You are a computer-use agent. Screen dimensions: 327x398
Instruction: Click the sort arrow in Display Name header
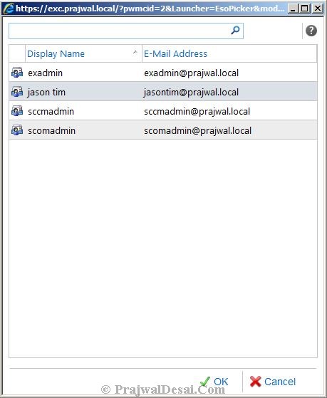[135, 52]
